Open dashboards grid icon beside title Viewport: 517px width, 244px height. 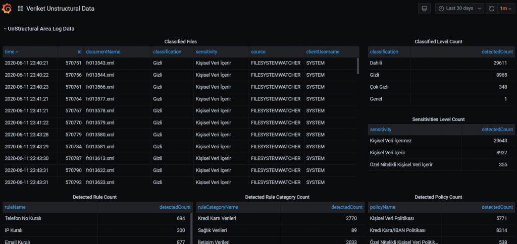[20, 9]
